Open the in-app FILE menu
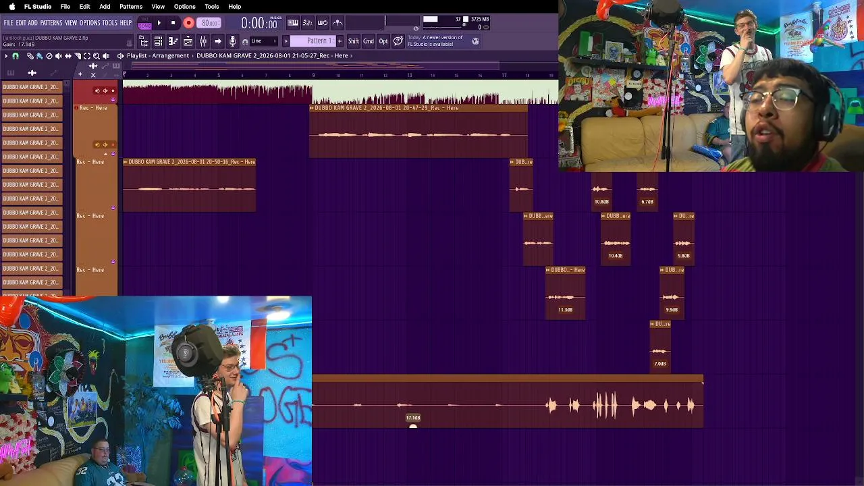 (8, 23)
